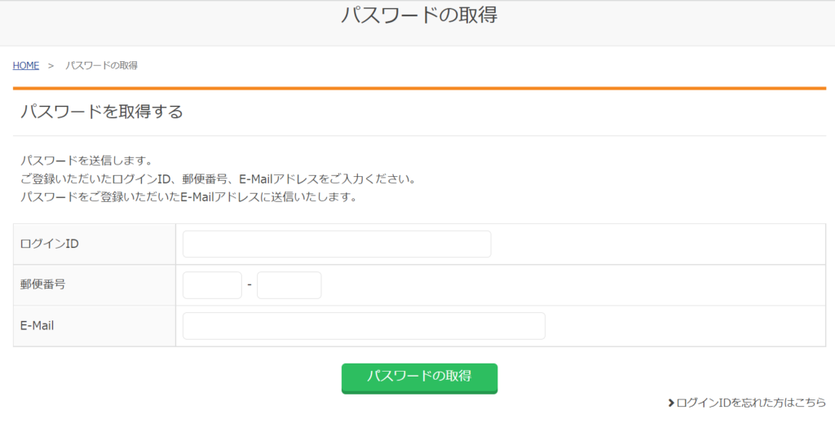
Task: Focus the E-Mail address input field
Action: point(364,326)
